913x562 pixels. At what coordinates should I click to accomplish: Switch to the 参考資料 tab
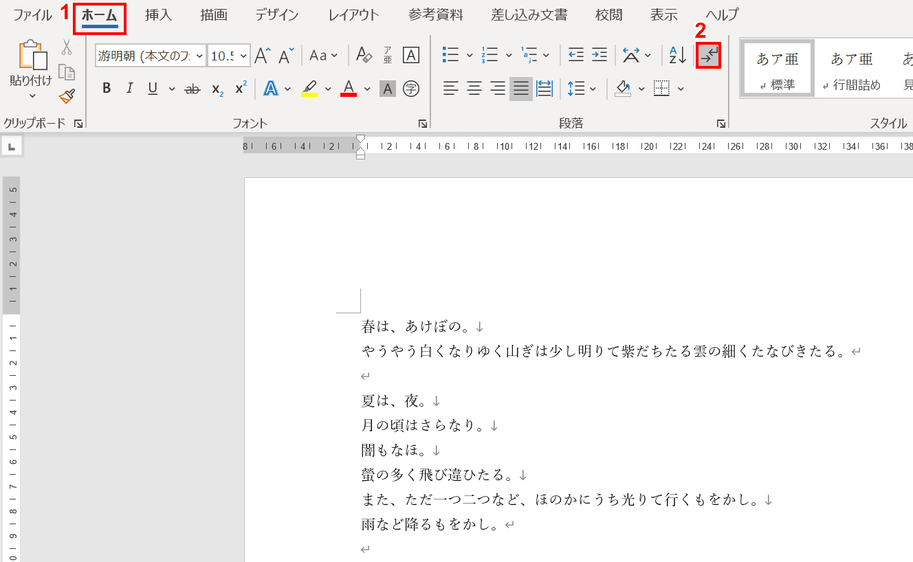tap(435, 14)
